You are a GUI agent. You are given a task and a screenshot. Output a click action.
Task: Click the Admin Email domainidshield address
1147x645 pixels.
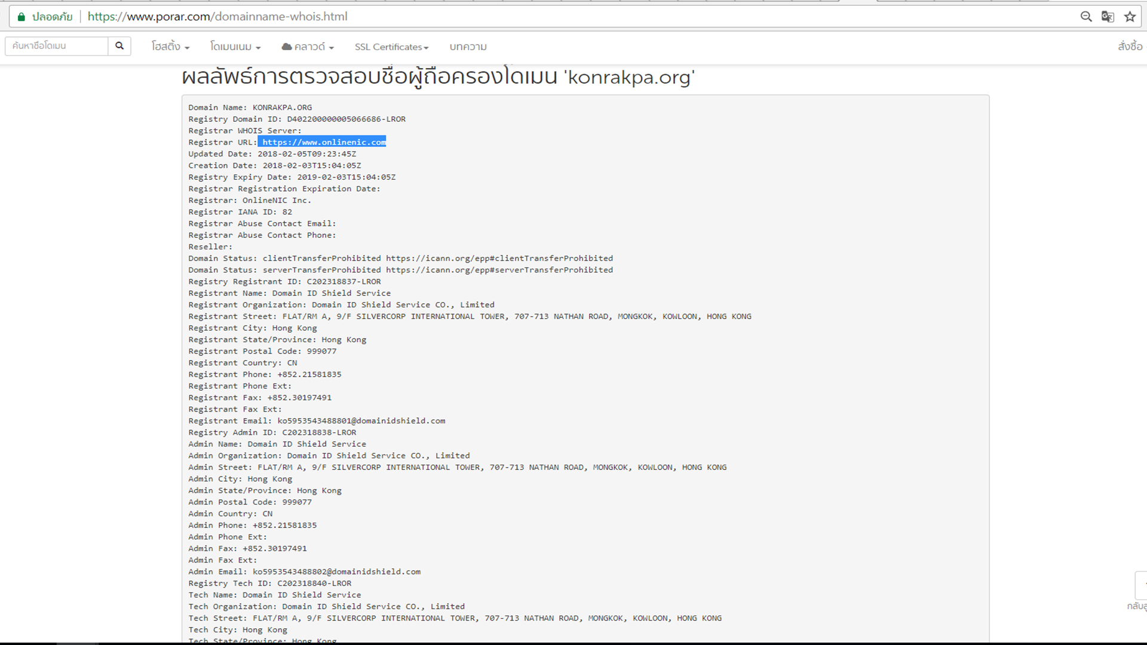click(336, 572)
